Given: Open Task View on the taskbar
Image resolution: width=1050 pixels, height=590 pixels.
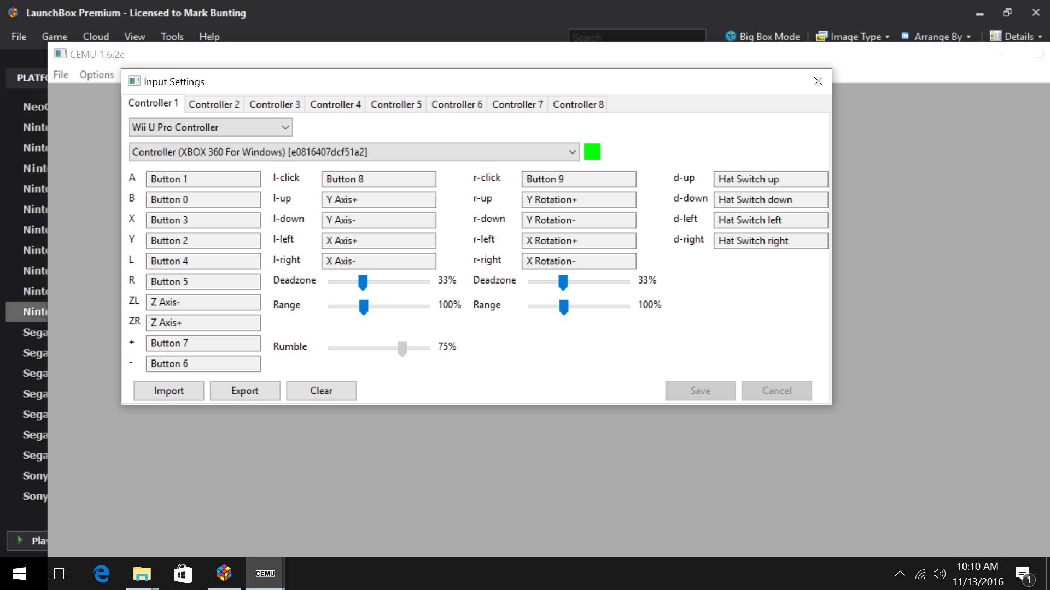Looking at the screenshot, I should pos(59,574).
